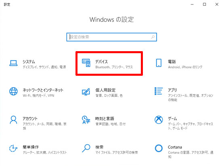Click the 設定の検索 input field
The width and height of the screenshot is (222, 166).
click(111, 37)
